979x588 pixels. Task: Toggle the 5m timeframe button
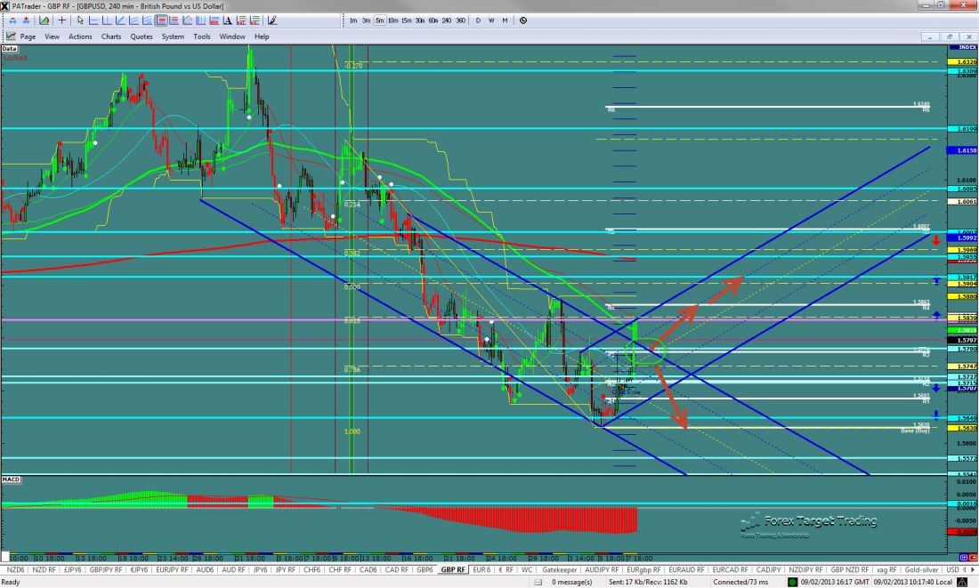tap(379, 20)
